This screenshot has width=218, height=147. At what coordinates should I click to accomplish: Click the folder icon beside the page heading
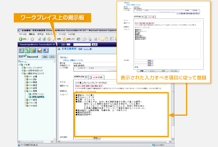tap(59, 49)
